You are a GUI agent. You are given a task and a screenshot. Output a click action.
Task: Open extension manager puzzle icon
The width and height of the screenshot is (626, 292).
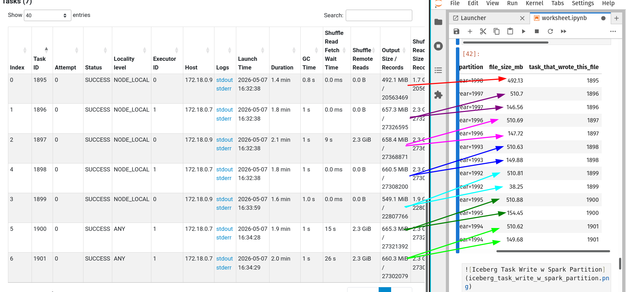[438, 95]
